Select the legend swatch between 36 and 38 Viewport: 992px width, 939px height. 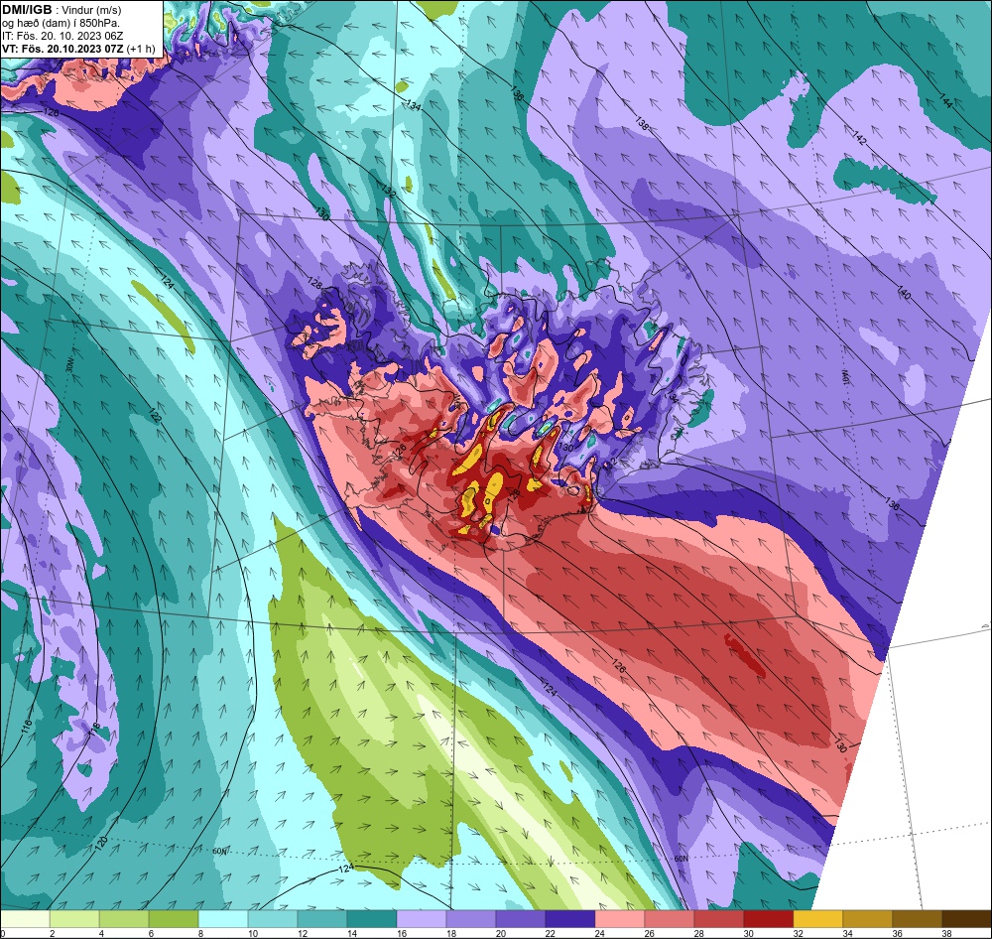tap(917, 919)
